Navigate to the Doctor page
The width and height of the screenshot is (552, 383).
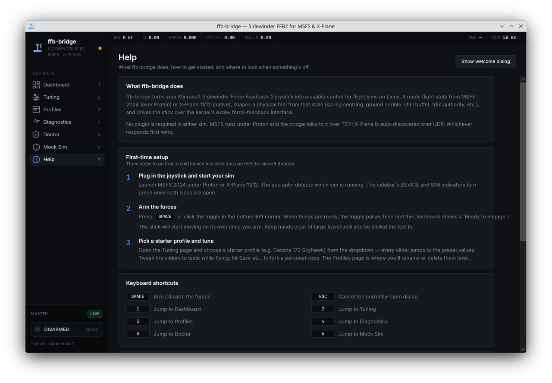[67, 135]
